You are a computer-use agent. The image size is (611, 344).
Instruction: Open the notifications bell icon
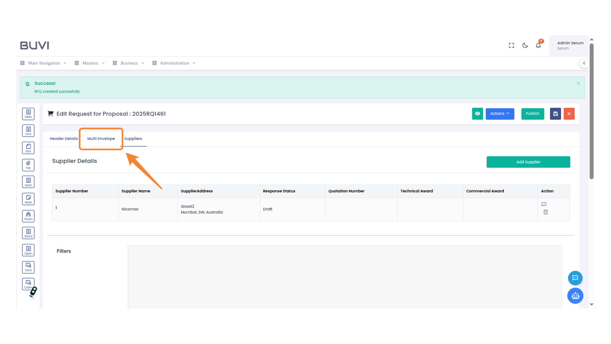tap(538, 46)
